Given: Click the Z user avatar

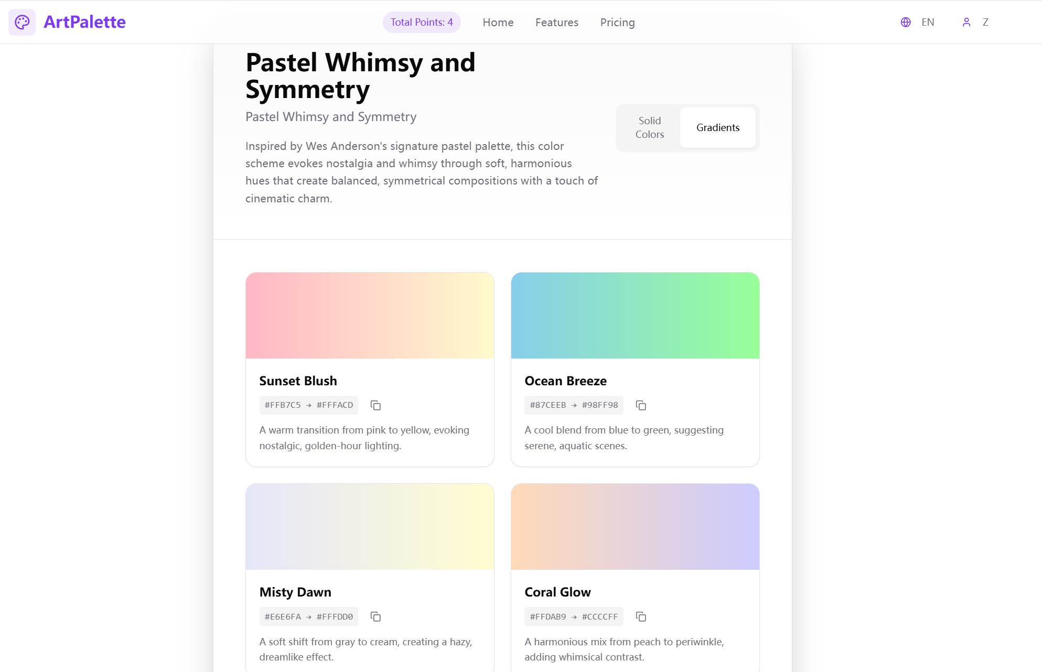Looking at the screenshot, I should point(985,22).
